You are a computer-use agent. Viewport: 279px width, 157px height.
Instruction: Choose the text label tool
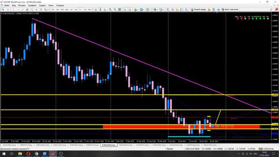point(41,10)
